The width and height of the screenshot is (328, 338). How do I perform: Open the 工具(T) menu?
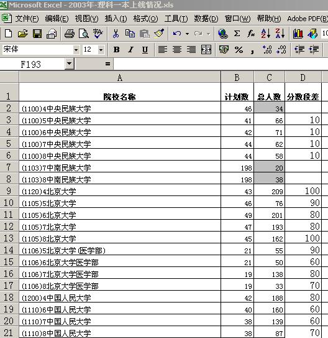tap(176, 19)
